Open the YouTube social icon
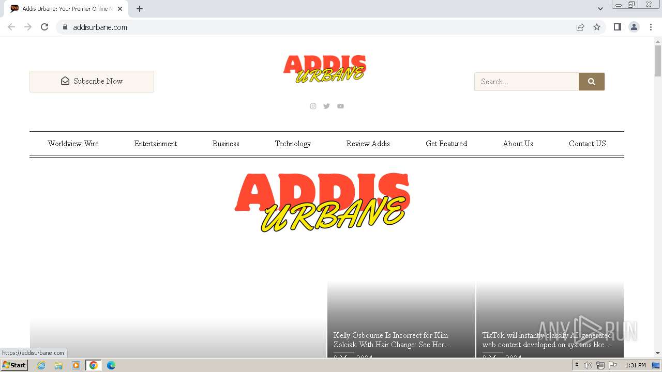 340,106
